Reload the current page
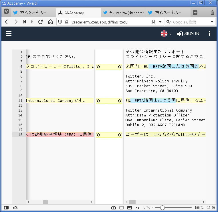Viewport: 218px width, 212px height. pos(40,22)
